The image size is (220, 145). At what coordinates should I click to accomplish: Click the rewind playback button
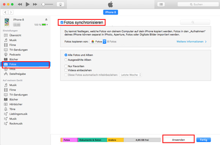coord(20,4)
